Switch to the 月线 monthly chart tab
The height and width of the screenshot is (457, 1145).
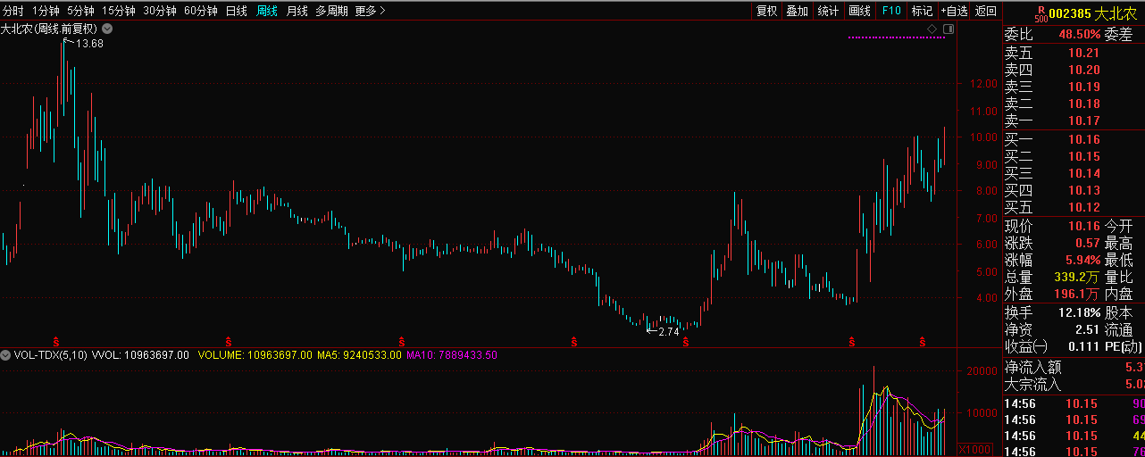pos(297,11)
